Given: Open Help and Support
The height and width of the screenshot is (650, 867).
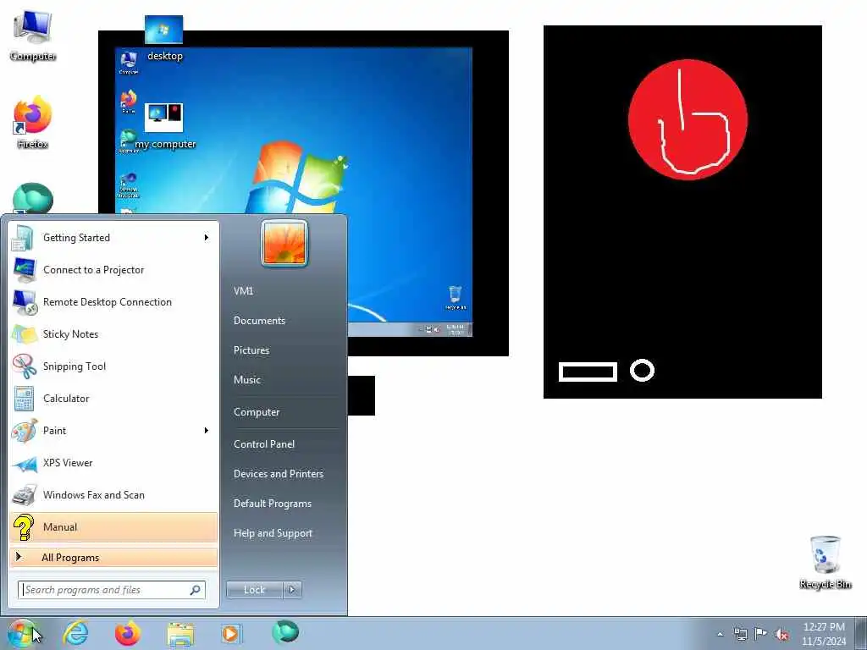Looking at the screenshot, I should point(273,533).
